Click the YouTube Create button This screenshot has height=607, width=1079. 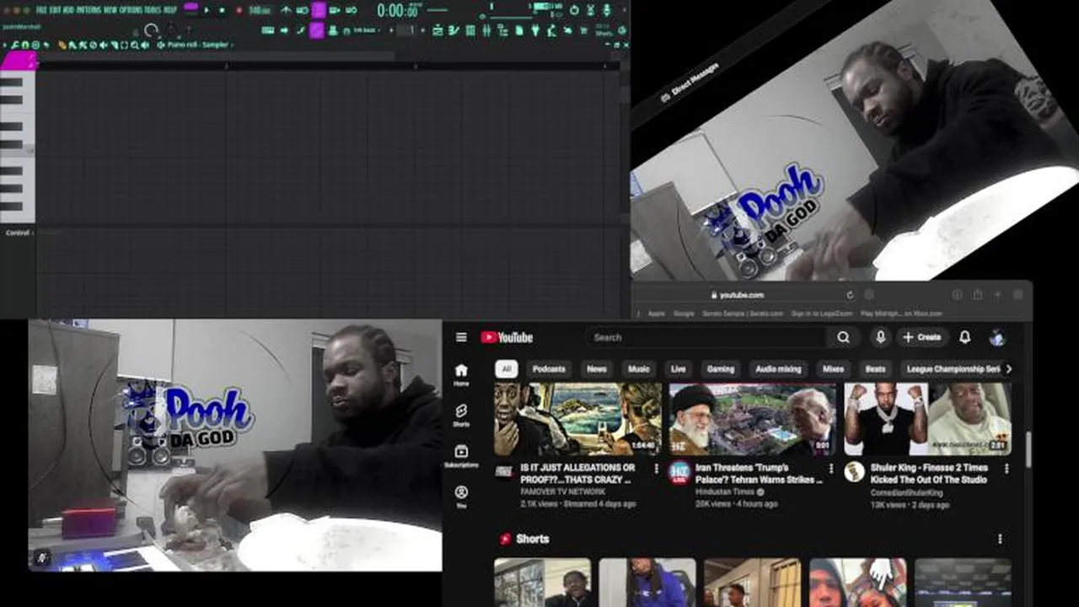tap(921, 337)
